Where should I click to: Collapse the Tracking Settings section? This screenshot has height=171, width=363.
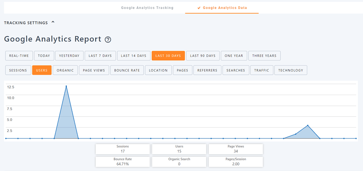point(53,22)
